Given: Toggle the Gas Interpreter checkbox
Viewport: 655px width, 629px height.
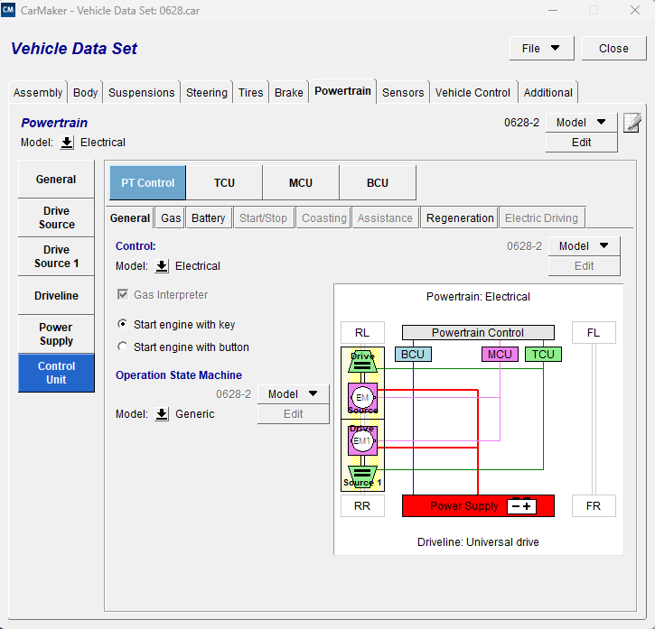Looking at the screenshot, I should pos(123,295).
